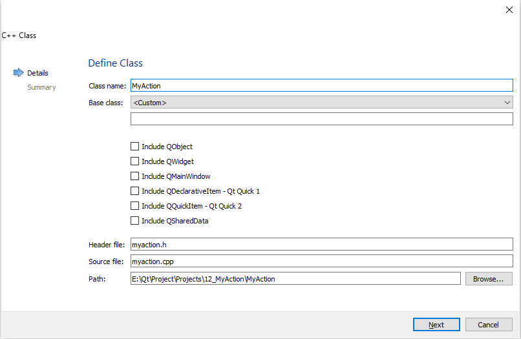The image size is (521, 339).
Task: Toggle Include QDeclarativeItem - Qt Quick 1
Action: 134,191
